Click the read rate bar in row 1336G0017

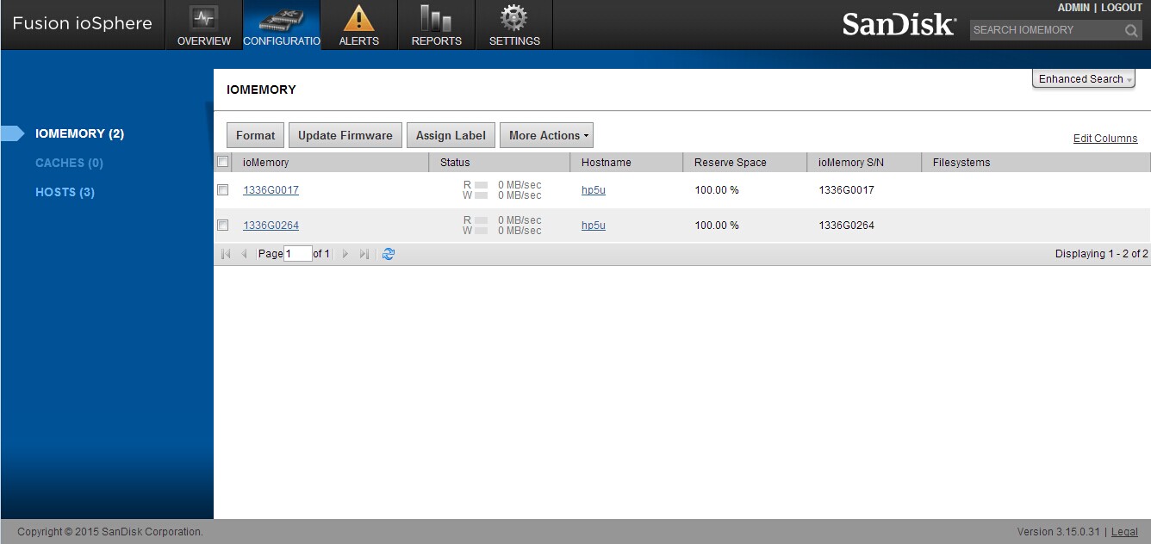click(482, 185)
